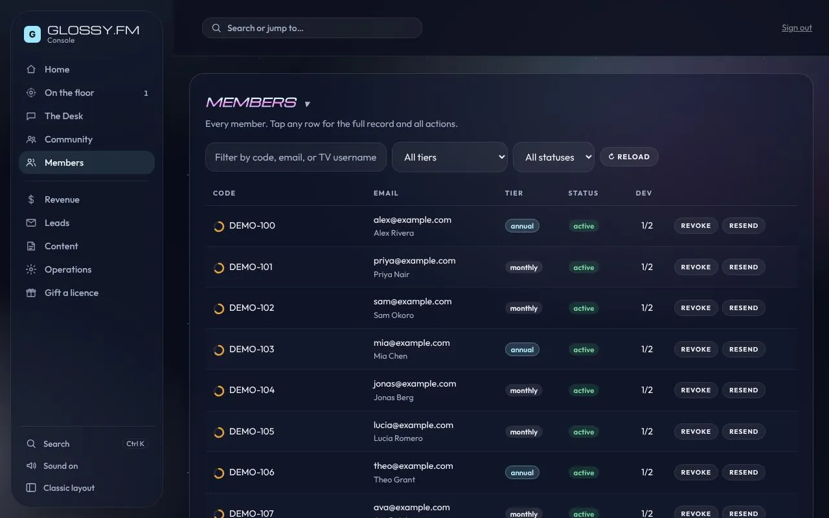Switch to Classic layout
The width and height of the screenshot is (829, 518).
pyautogui.click(x=87, y=488)
